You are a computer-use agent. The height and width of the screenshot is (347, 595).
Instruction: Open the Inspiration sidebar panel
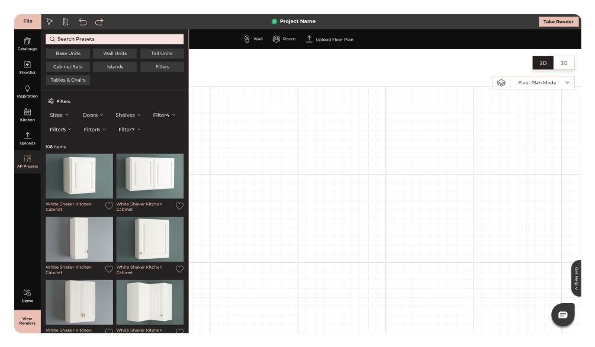[27, 92]
